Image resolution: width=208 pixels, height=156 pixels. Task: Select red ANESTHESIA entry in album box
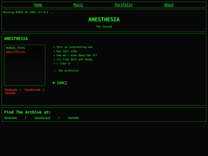(x=15, y=52)
